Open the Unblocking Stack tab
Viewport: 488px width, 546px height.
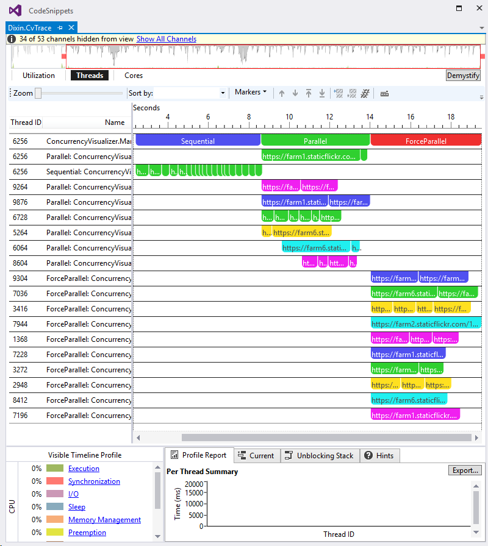320,455
